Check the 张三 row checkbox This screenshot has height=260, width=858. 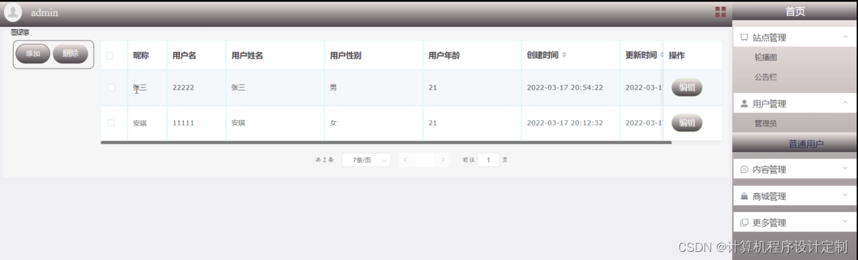pyautogui.click(x=110, y=88)
